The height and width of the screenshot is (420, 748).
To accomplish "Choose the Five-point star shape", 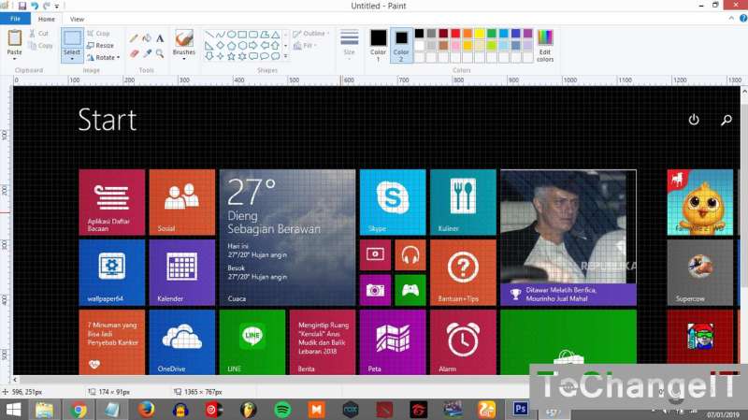I will pyautogui.click(x=231, y=56).
